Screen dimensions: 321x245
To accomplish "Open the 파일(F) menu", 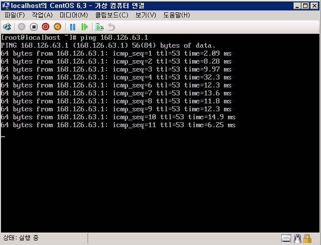I will tap(14, 15).
